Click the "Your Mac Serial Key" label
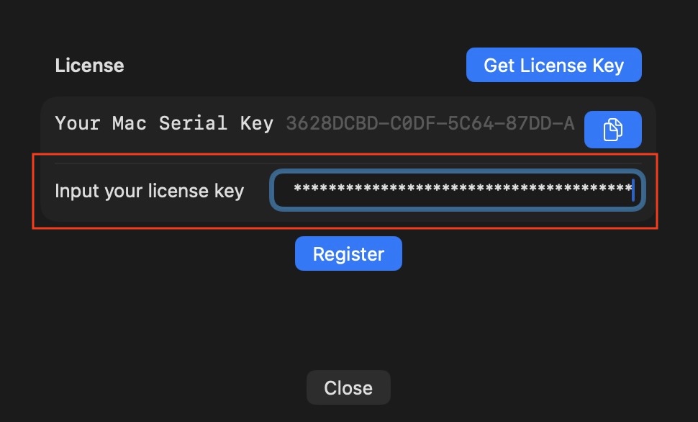 coord(164,123)
